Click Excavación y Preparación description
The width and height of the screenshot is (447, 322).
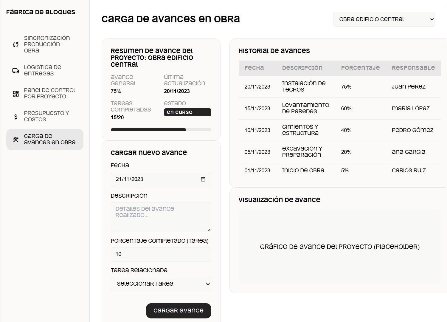pos(302,152)
